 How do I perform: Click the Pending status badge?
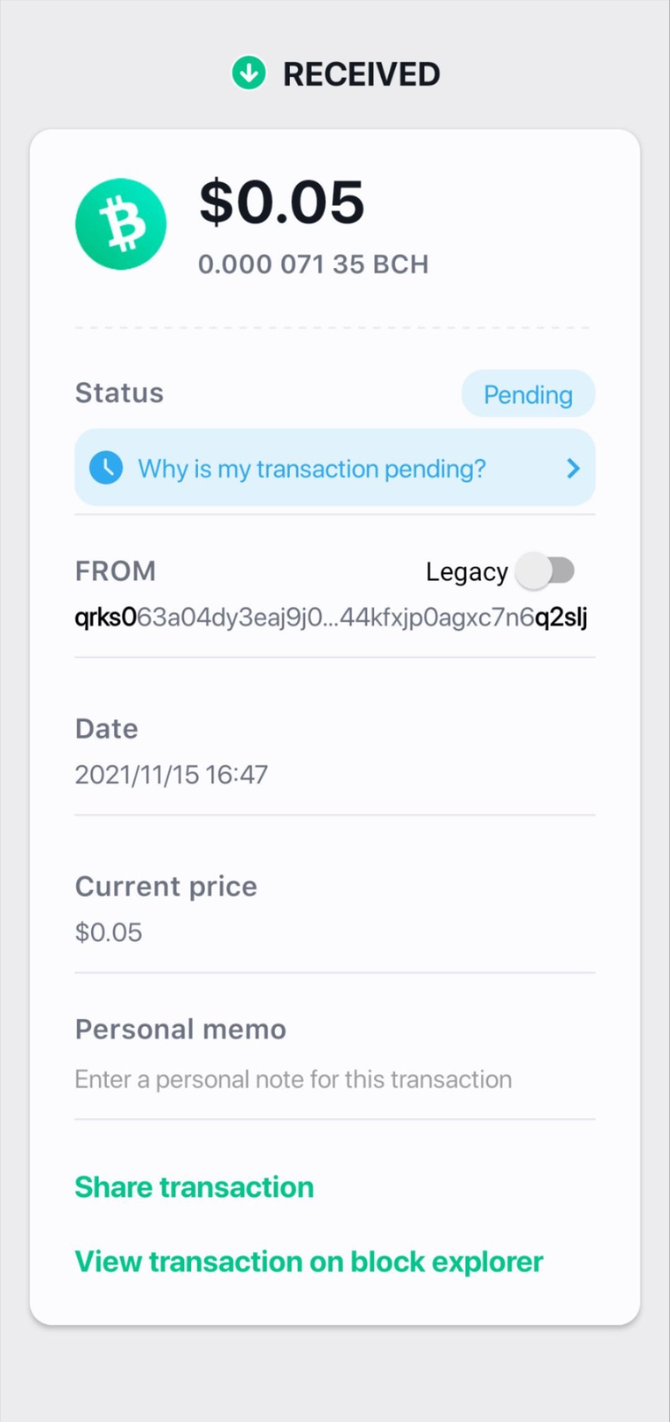coord(528,394)
